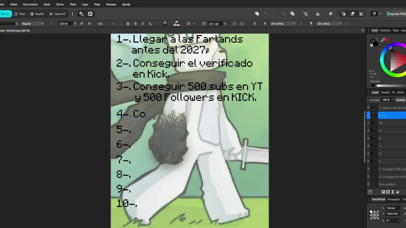Add a mask layer
Image resolution: width=406 pixels, height=228 pixels.
pos(388,192)
